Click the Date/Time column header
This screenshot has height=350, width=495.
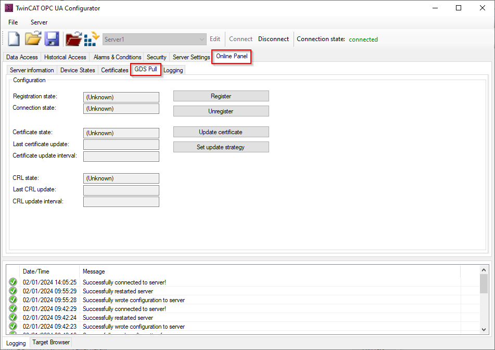[49, 271]
